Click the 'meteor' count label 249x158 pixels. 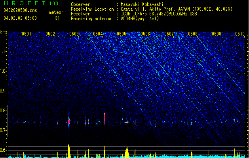(56, 12)
